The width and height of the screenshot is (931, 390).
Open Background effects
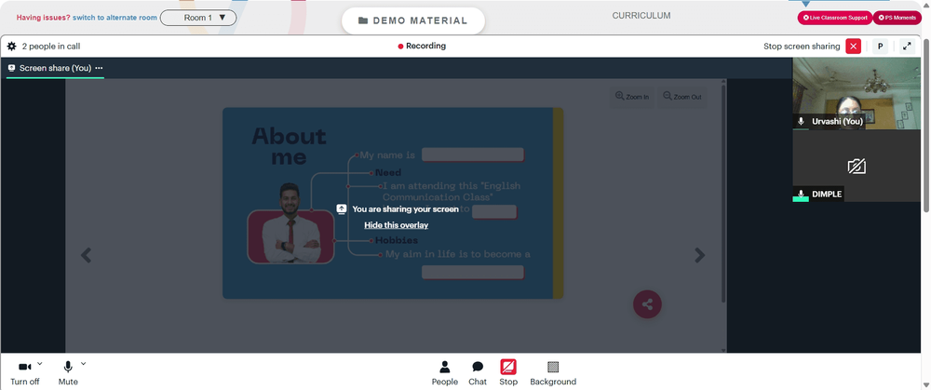click(553, 373)
